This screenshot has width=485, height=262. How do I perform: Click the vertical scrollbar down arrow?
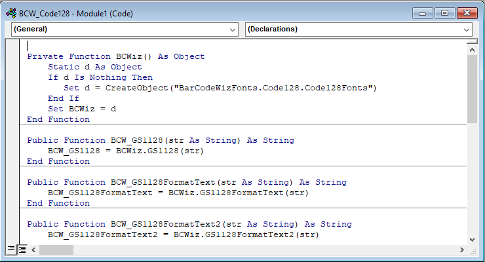tap(472, 240)
